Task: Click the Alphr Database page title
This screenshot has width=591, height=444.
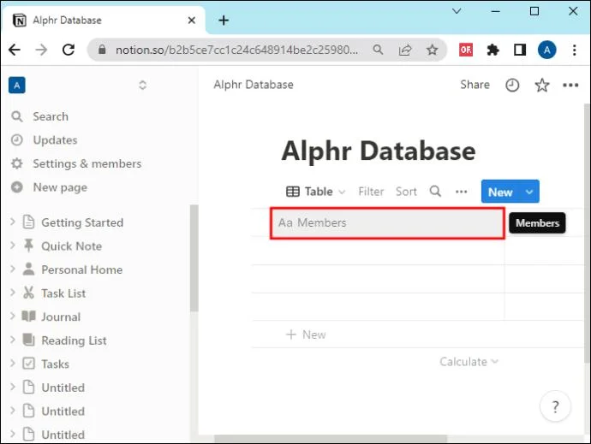Action: click(x=379, y=151)
